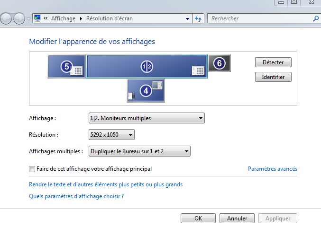The width and height of the screenshot is (321, 227).
Task: Click the search magnifier icon
Action: click(x=316, y=18)
